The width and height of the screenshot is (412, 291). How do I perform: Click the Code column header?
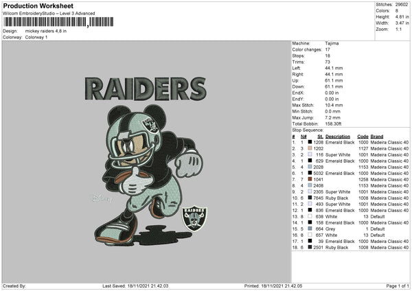tap(363, 137)
